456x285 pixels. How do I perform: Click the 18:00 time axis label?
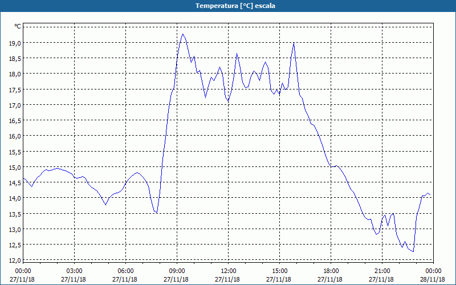click(331, 271)
